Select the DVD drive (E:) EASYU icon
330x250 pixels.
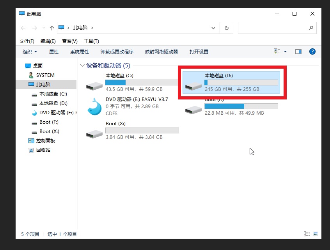coord(94,105)
